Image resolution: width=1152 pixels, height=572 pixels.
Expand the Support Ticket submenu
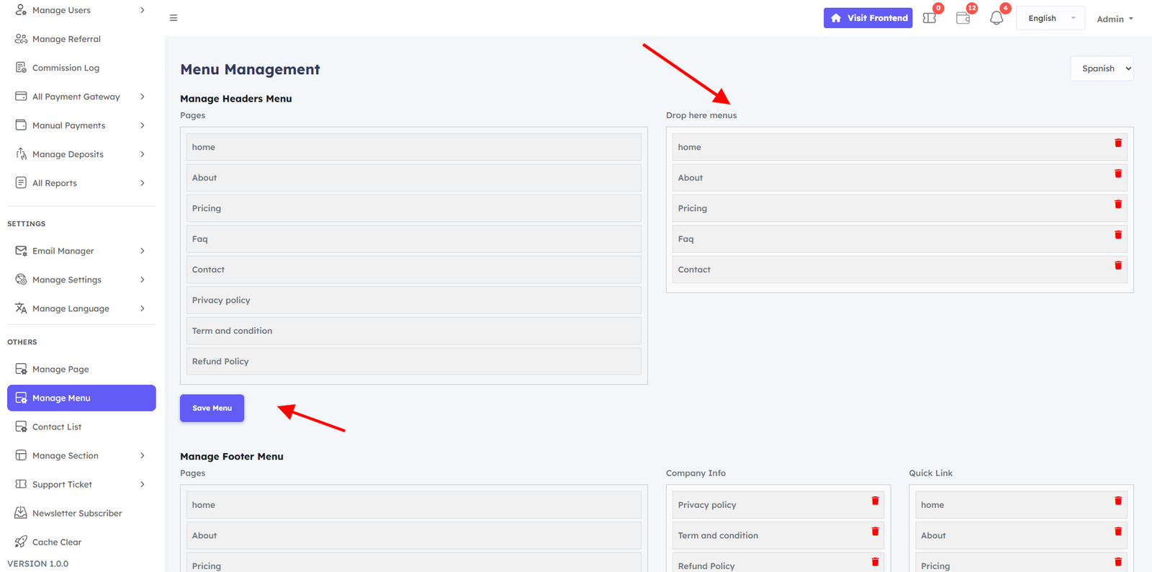pos(81,484)
